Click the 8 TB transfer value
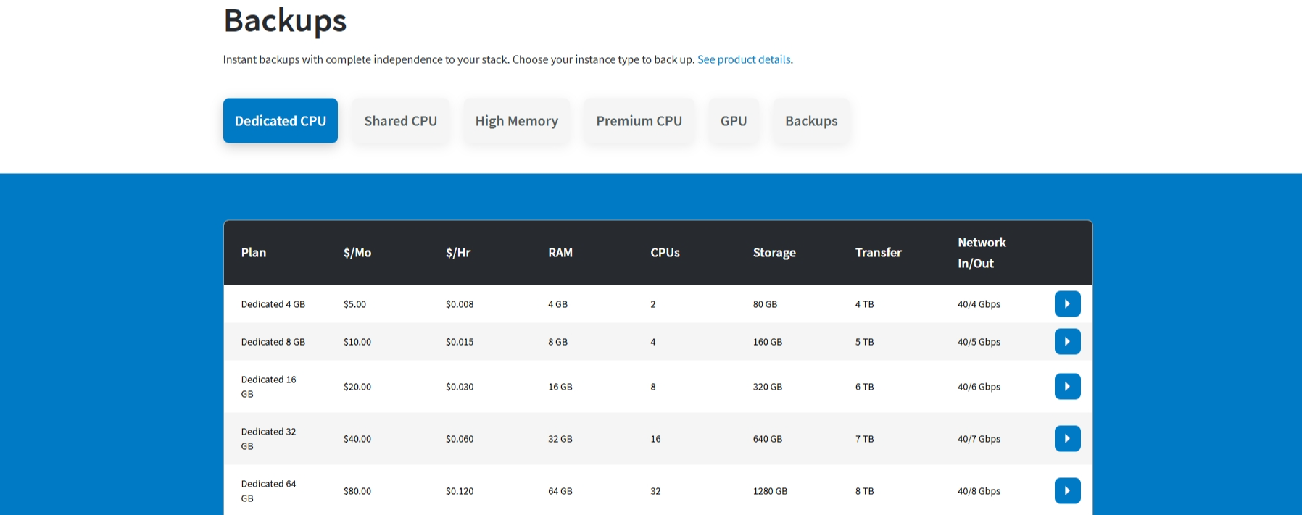The image size is (1302, 515). point(864,491)
